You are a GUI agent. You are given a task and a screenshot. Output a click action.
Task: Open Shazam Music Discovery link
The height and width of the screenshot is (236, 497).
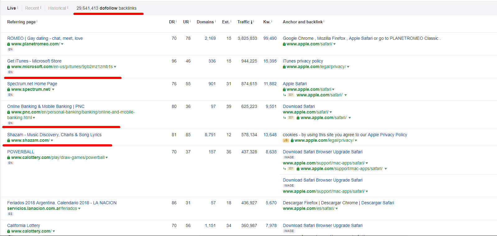point(54,135)
